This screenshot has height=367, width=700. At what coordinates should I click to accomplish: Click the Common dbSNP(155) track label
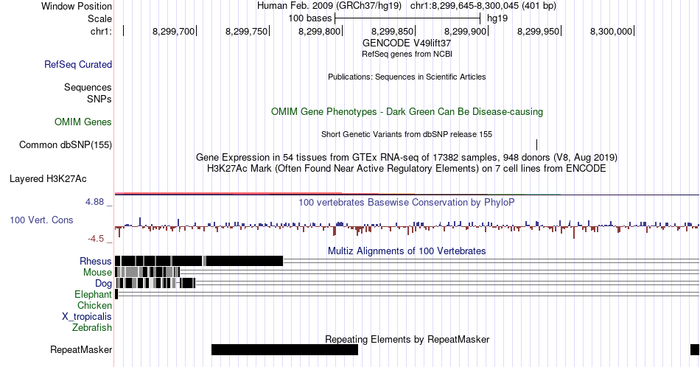coord(65,145)
